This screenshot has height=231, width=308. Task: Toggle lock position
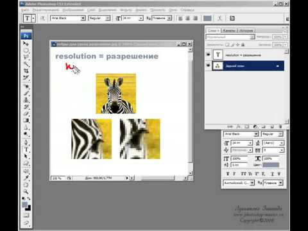point(237,45)
